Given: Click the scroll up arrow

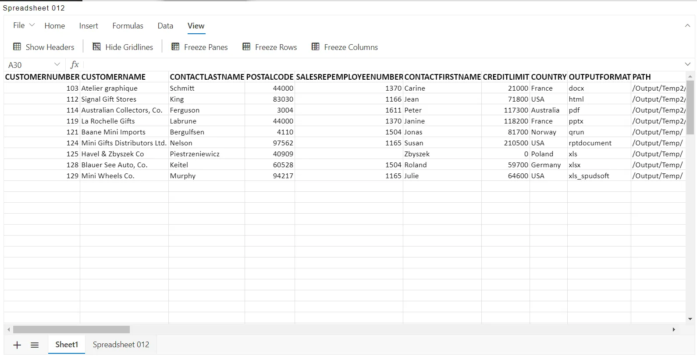Looking at the screenshot, I should tap(690, 76).
